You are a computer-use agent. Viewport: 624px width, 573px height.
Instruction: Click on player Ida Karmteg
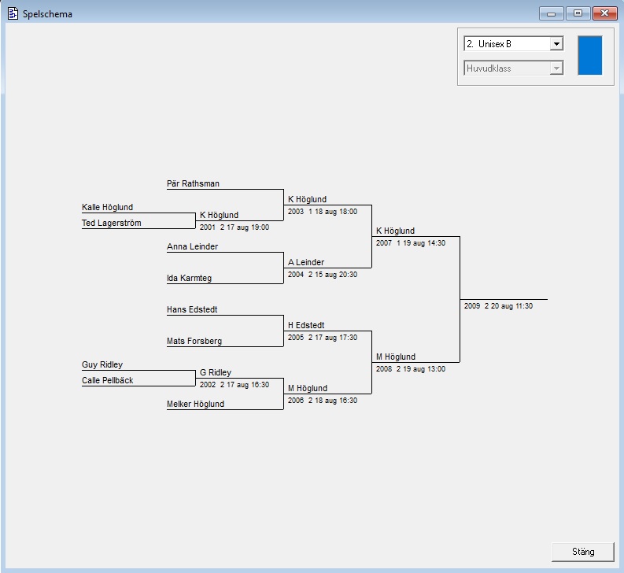click(189, 279)
